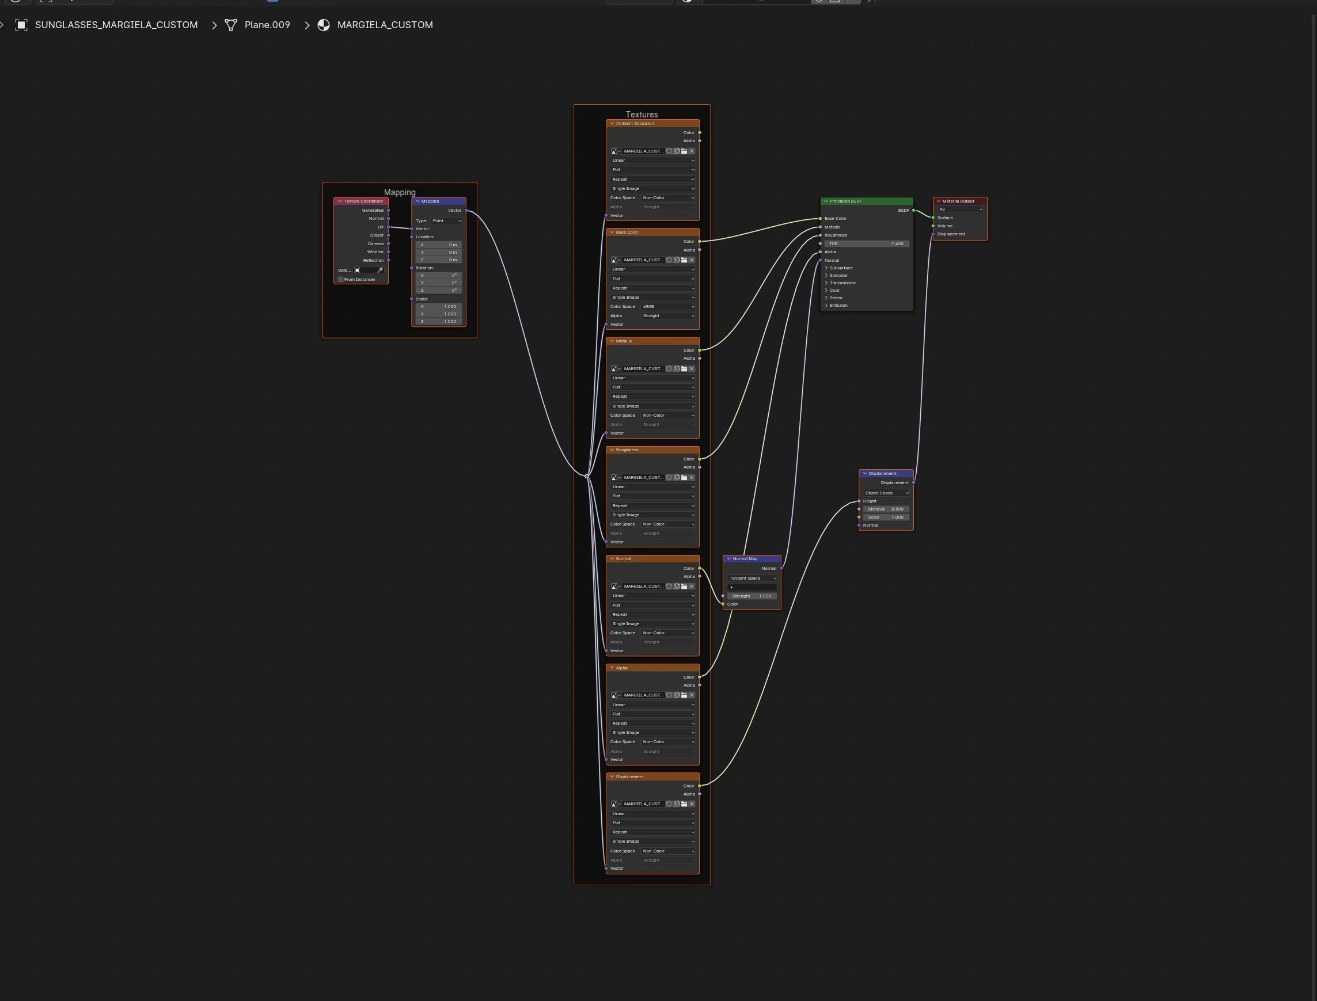This screenshot has width=1317, height=1001.
Task: Click new image copy icon in Roughness node
Action: click(677, 478)
